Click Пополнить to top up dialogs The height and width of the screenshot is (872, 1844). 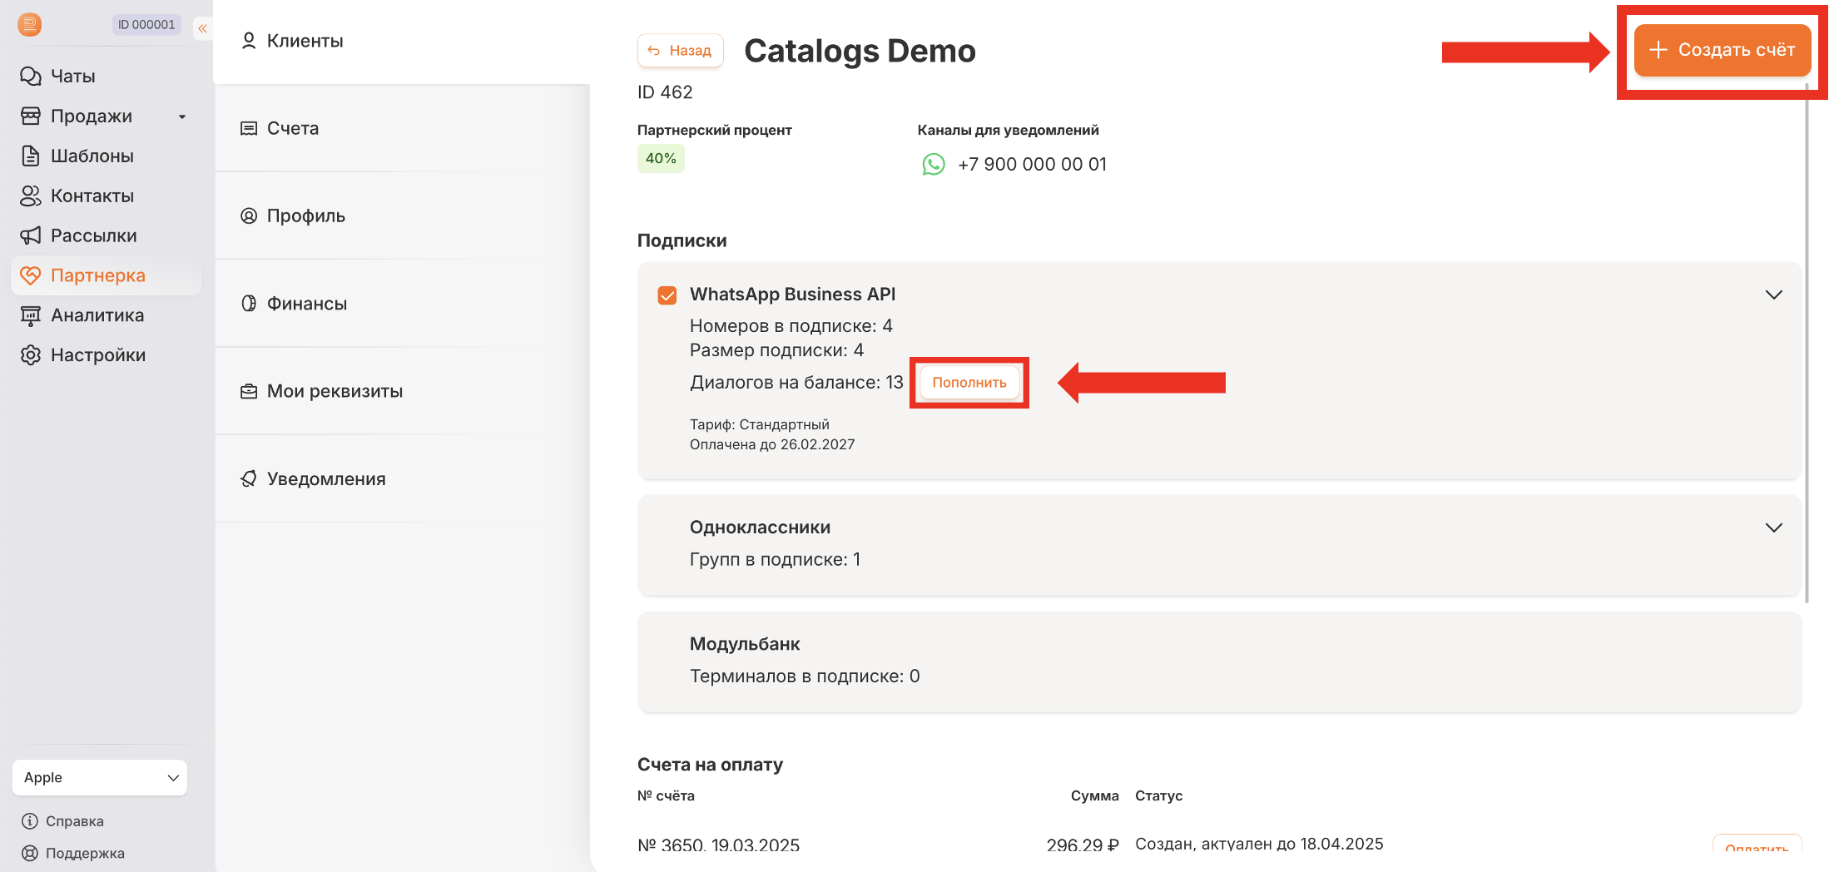click(x=969, y=383)
